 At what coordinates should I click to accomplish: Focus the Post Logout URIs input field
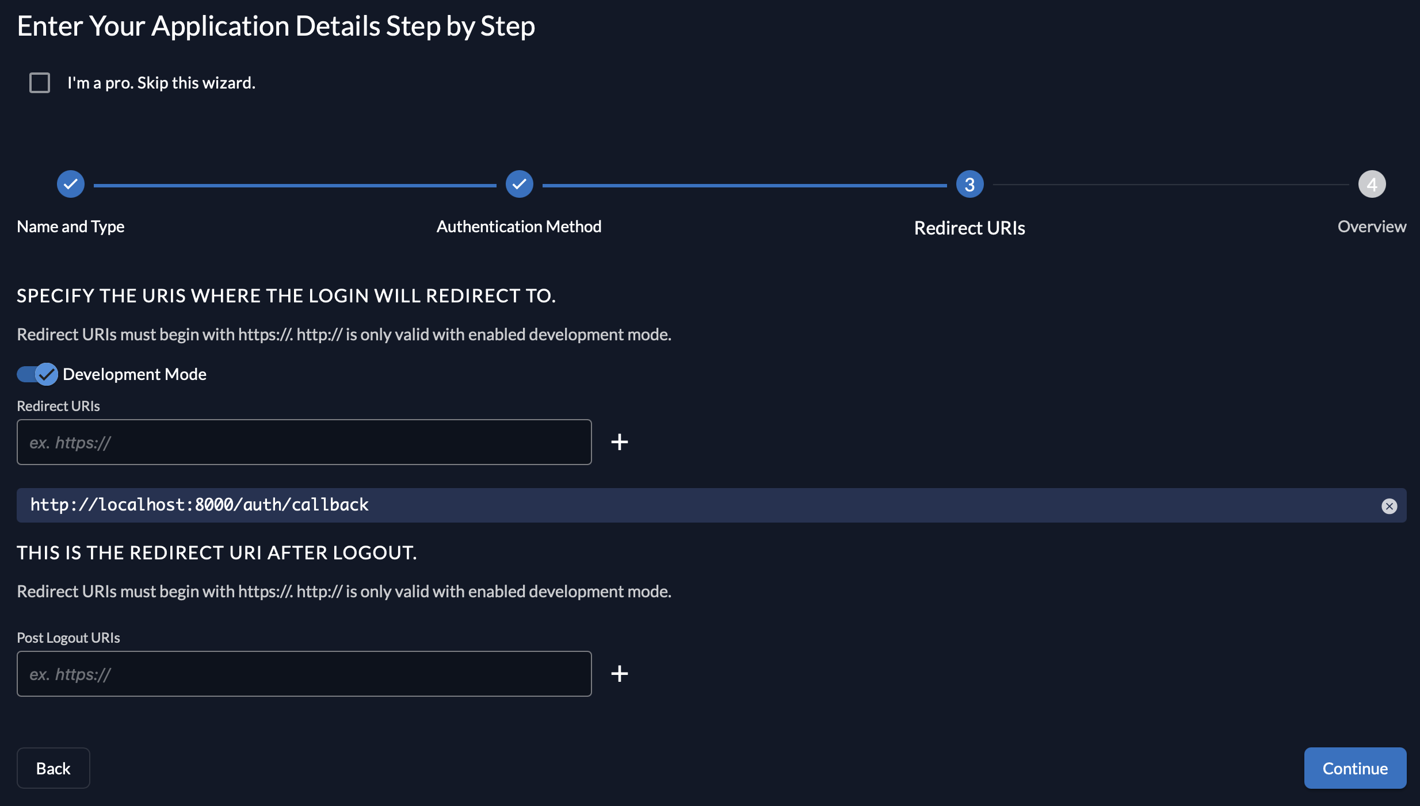coord(304,674)
